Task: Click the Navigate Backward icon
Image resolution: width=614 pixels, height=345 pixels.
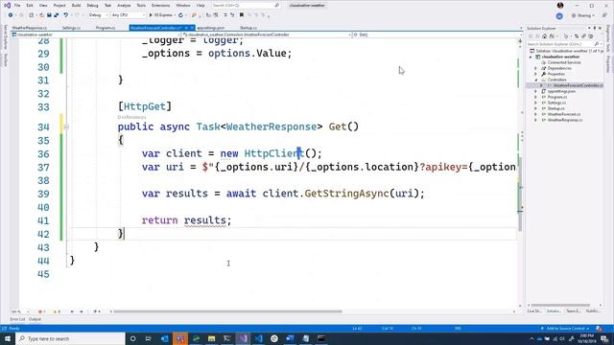Action: 11,15
